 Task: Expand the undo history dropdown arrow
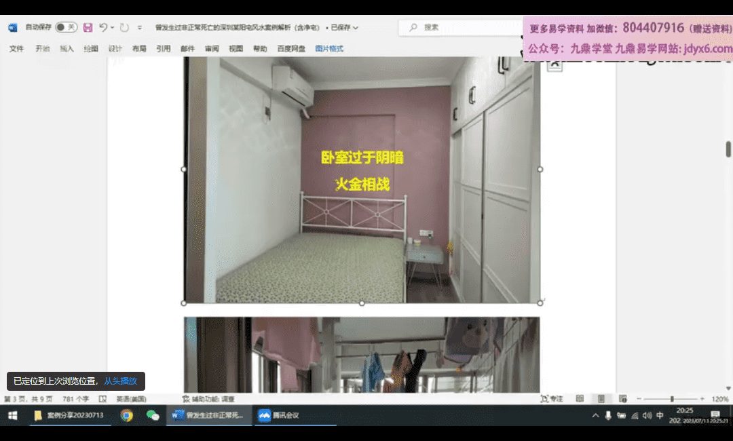point(113,28)
